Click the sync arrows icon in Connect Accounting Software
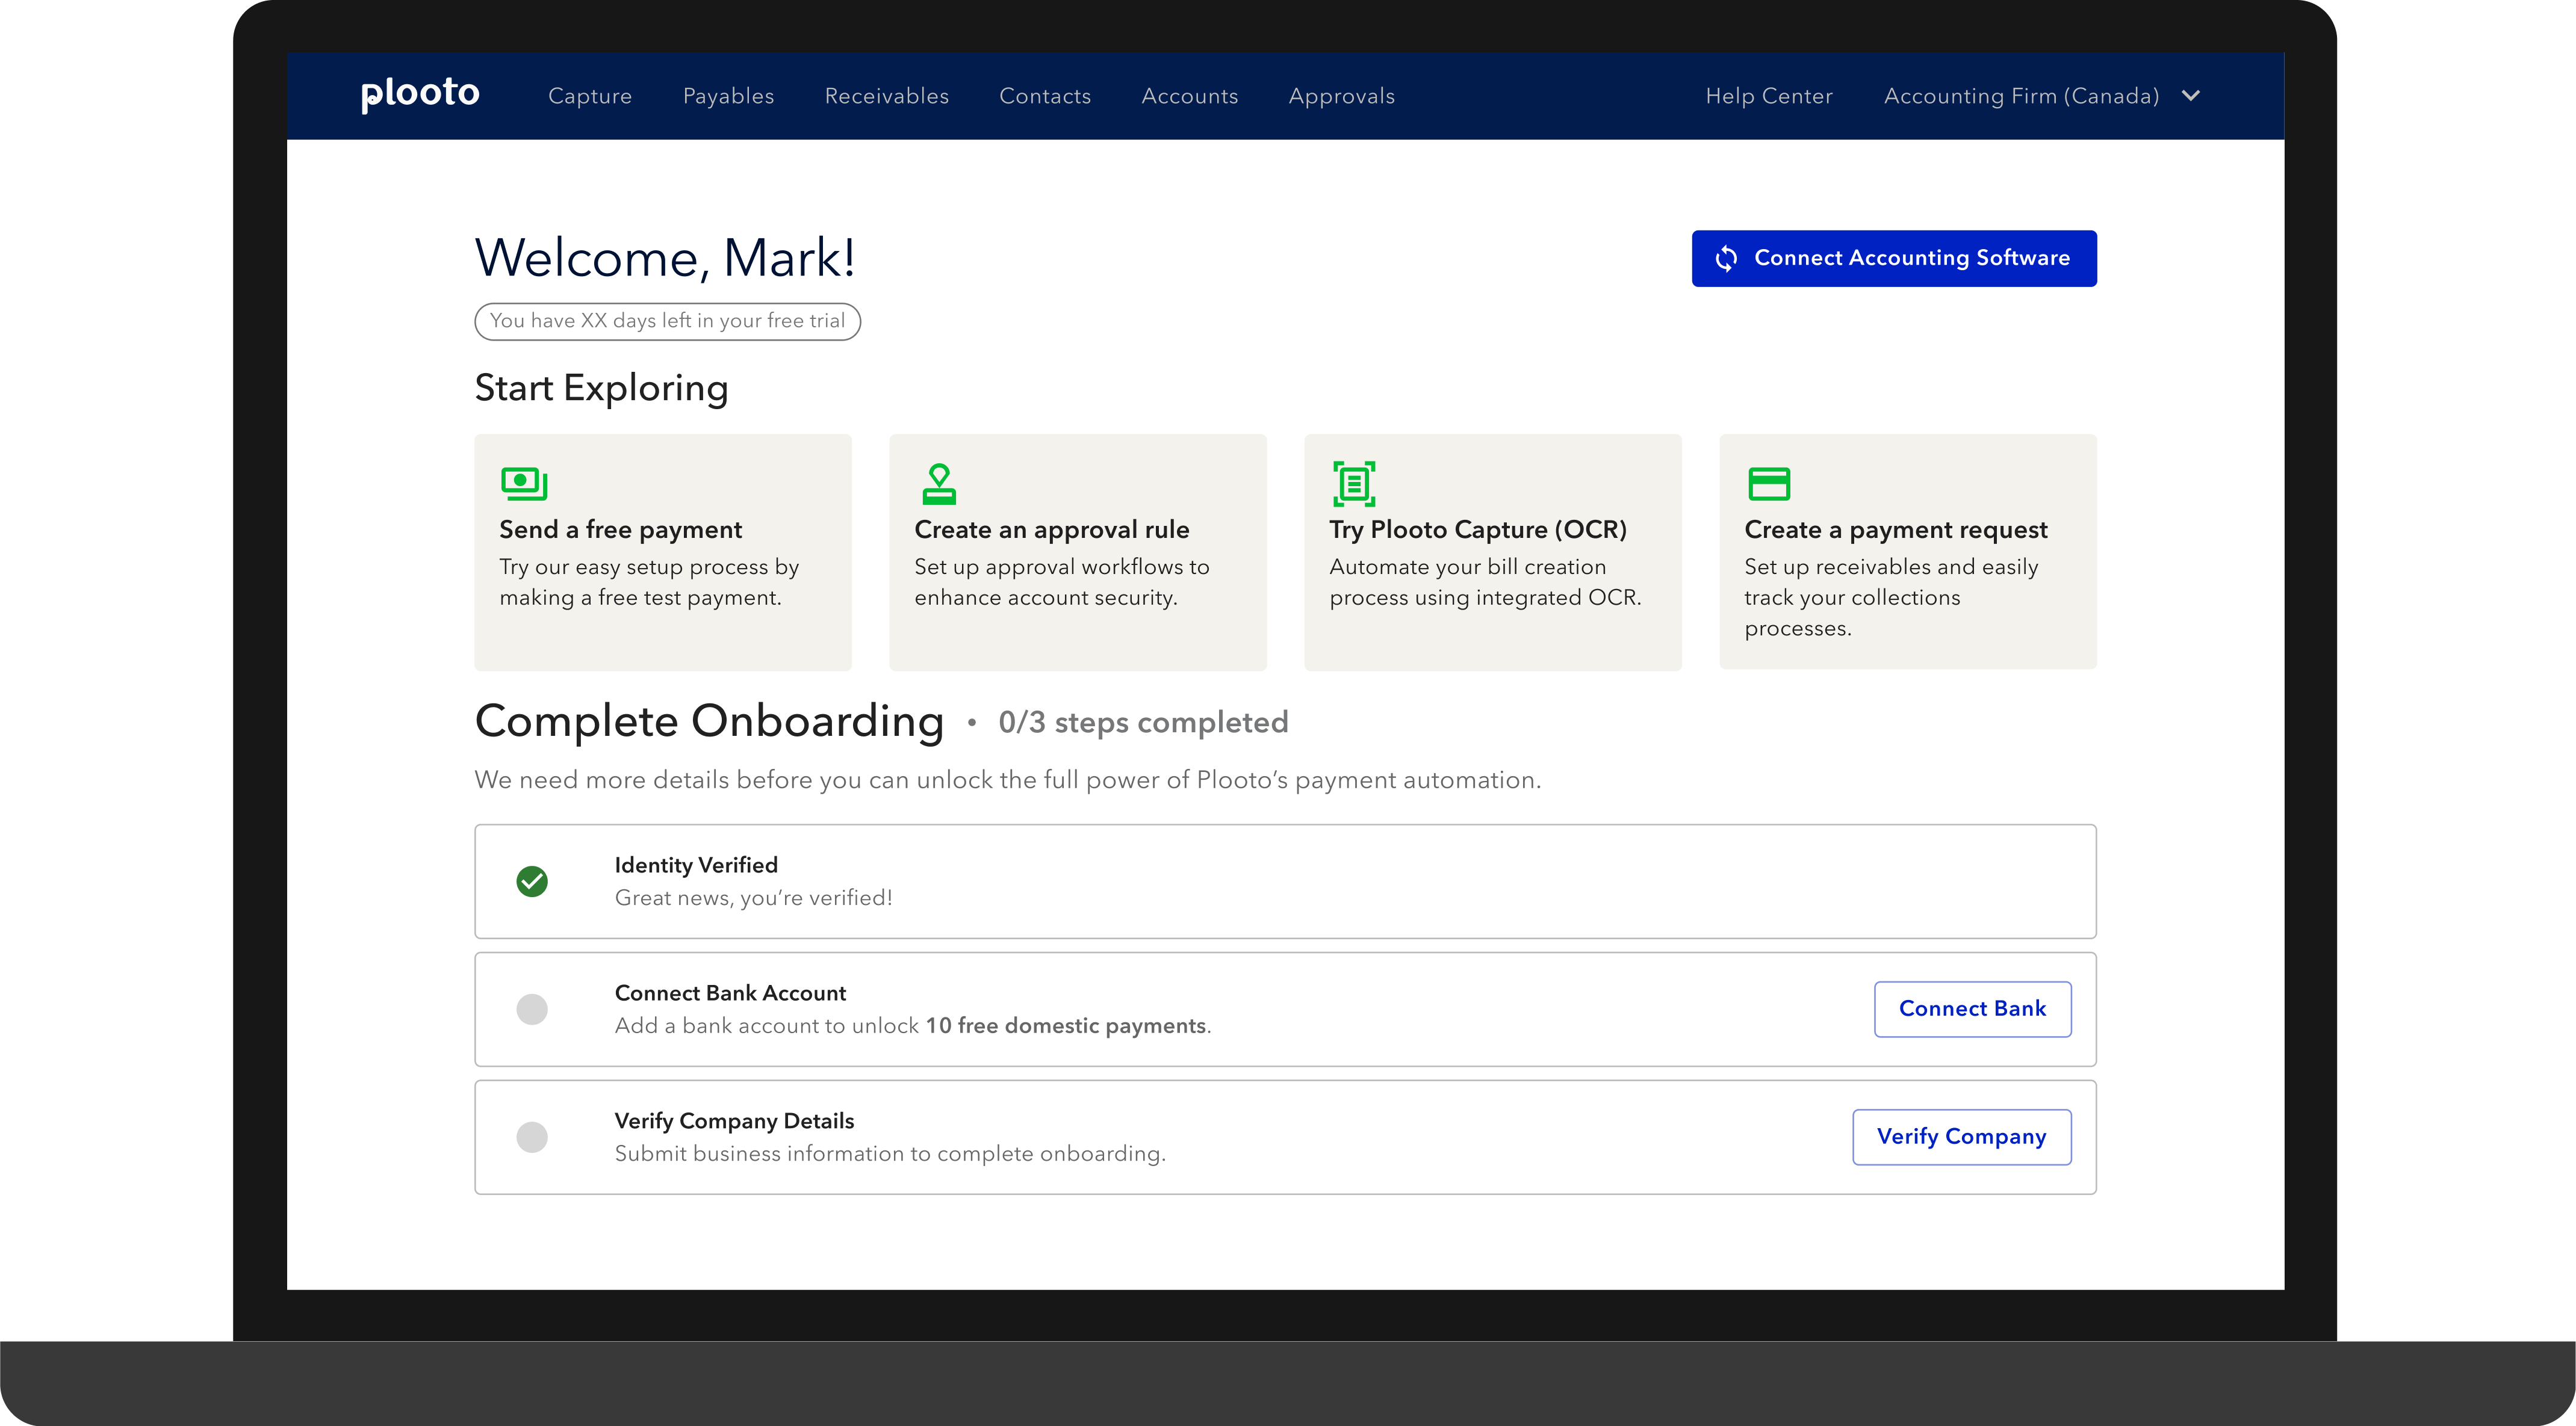 tap(1726, 259)
